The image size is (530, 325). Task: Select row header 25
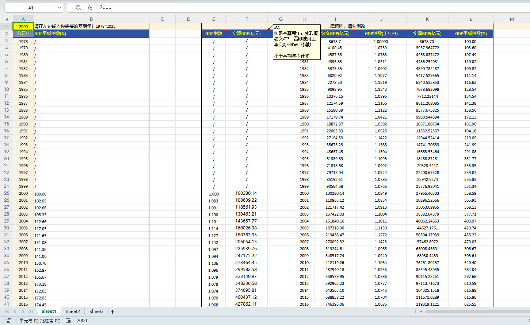[x=7, y=193]
